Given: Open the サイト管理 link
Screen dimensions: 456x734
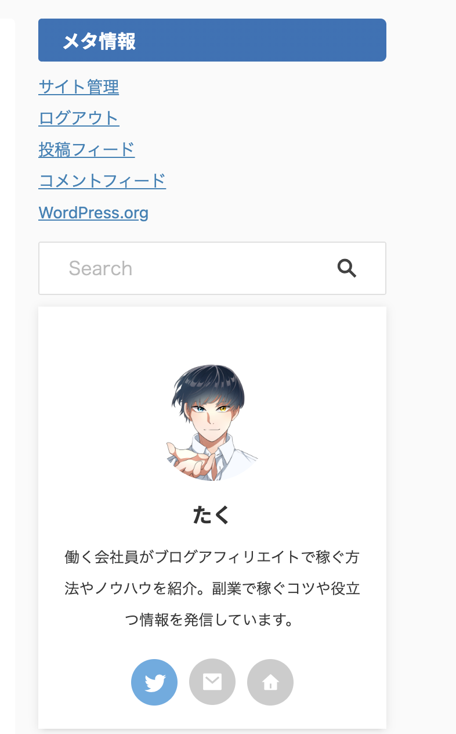Looking at the screenshot, I should click(79, 87).
